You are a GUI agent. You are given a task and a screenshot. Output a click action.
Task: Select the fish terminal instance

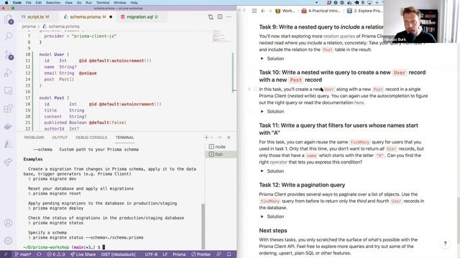221,155
